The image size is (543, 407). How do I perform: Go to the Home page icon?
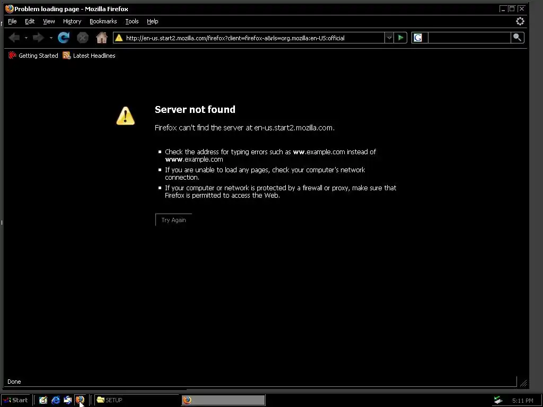101,38
